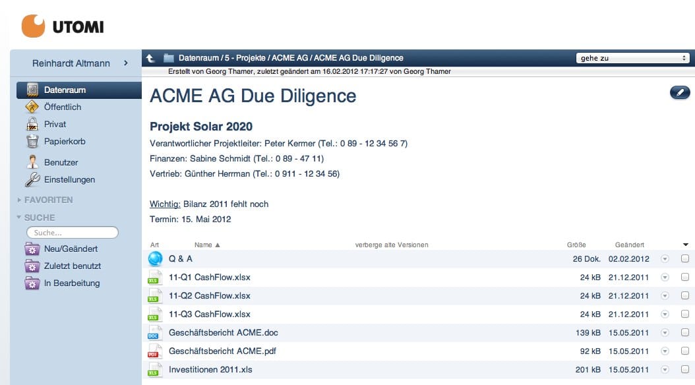Click the Geschäftsbericht ACME.doc file icon
The image size is (695, 385).
point(154,333)
